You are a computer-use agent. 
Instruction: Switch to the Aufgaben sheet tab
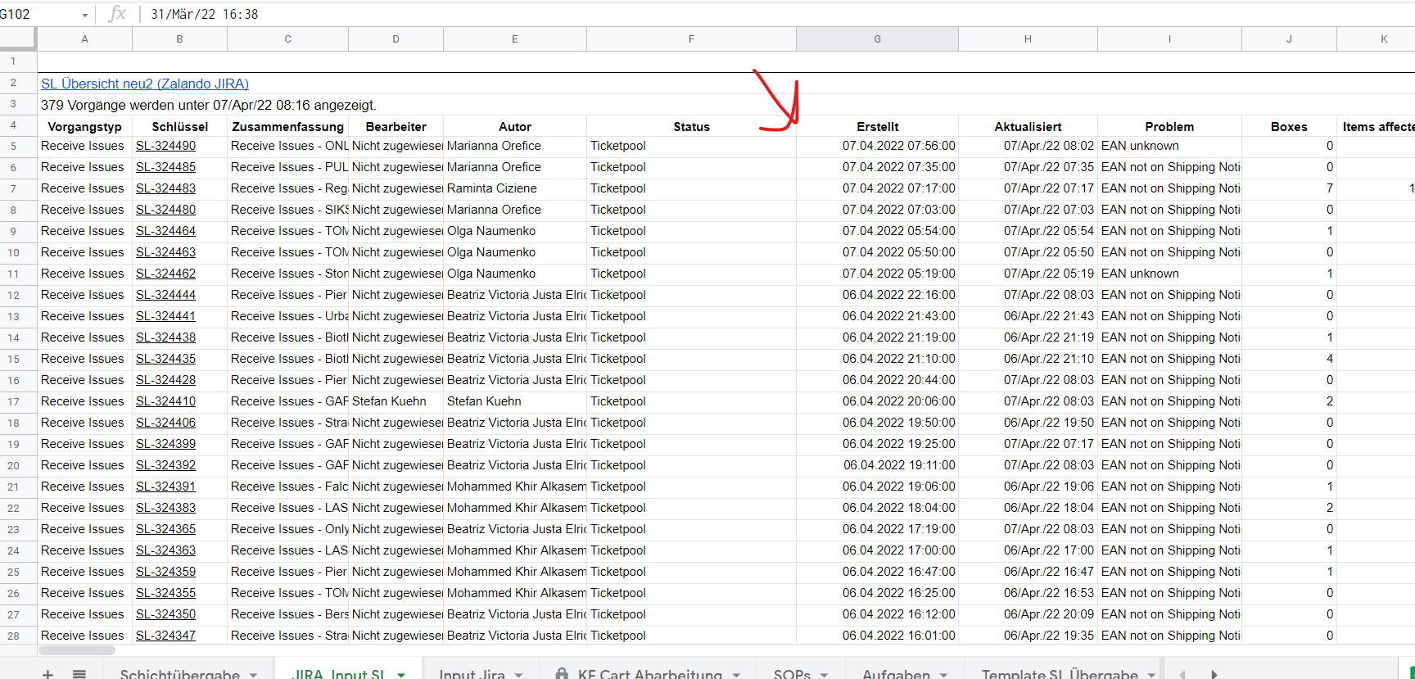click(x=896, y=673)
